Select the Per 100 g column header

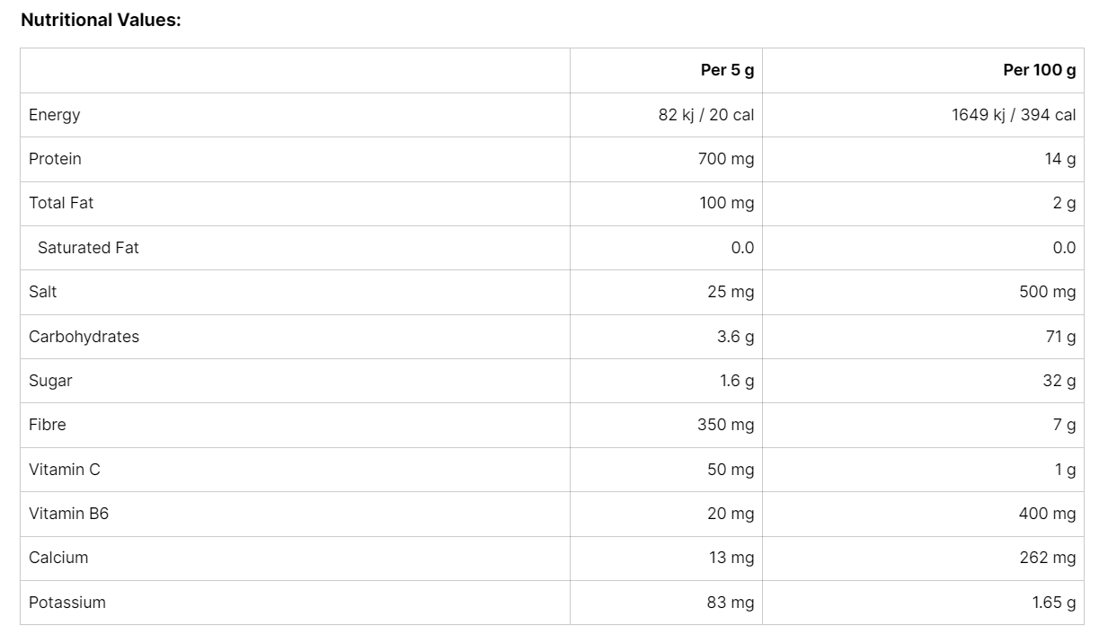coord(1039,70)
